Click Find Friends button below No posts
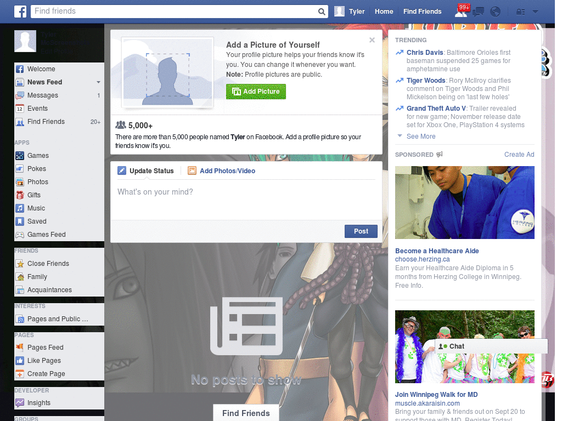 pyautogui.click(x=246, y=413)
